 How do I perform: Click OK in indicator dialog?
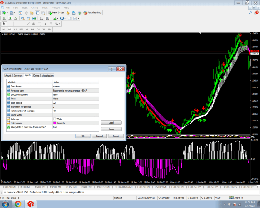pos(83,136)
